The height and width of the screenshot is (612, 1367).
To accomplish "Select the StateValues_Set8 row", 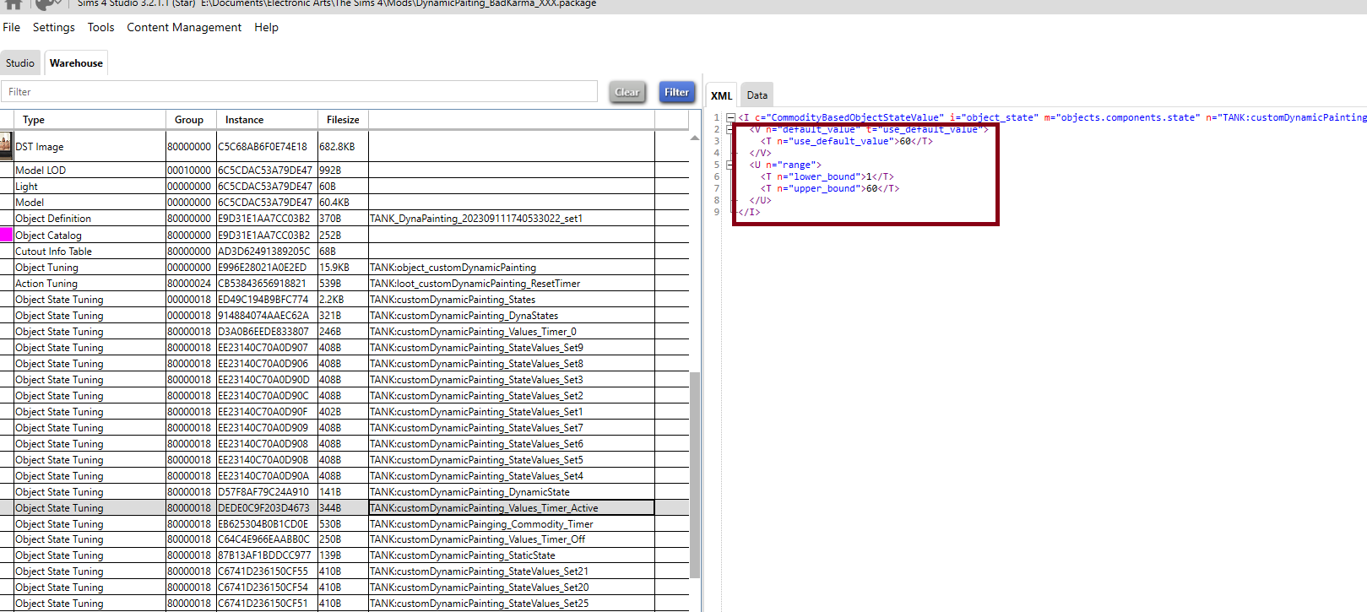I will point(344,363).
